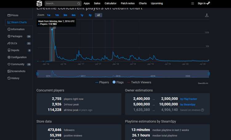Click the right navigator range handle

point(209,74)
